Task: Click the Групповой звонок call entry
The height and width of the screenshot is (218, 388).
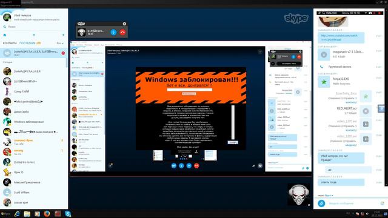Action: (339, 67)
